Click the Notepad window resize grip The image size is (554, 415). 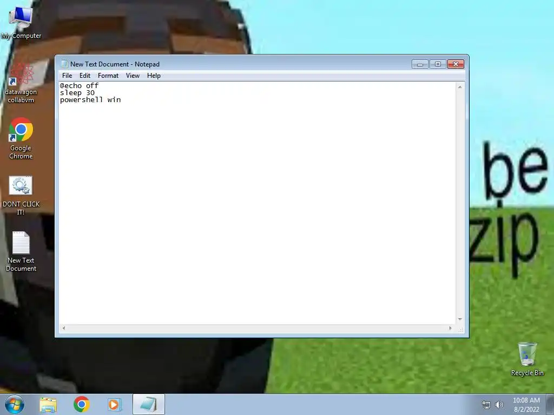click(460, 329)
